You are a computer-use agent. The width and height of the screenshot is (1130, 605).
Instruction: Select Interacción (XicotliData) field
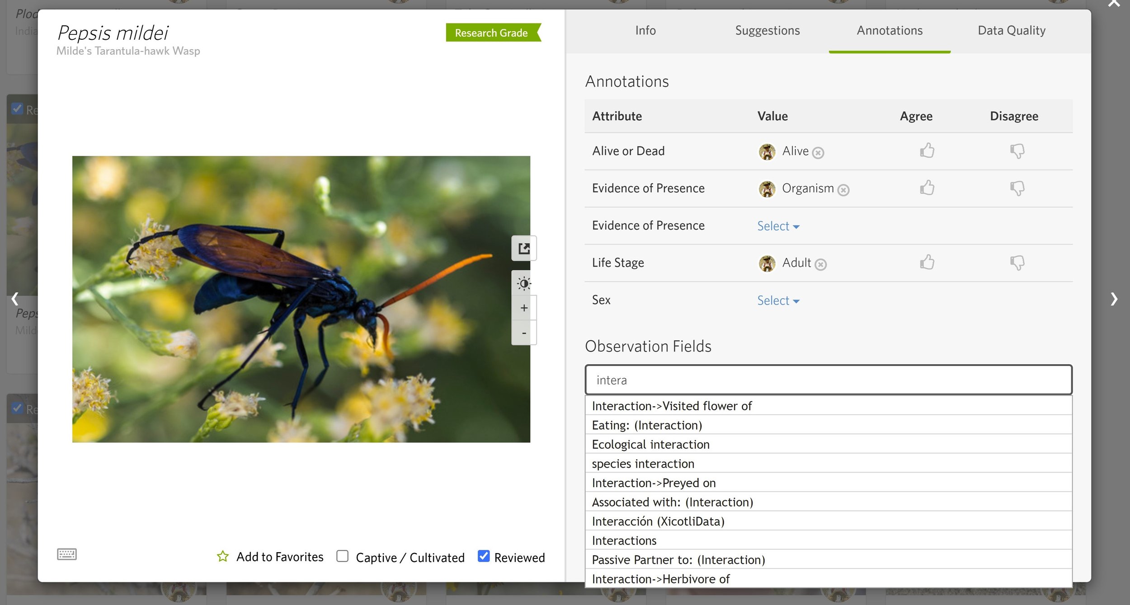[829, 521]
